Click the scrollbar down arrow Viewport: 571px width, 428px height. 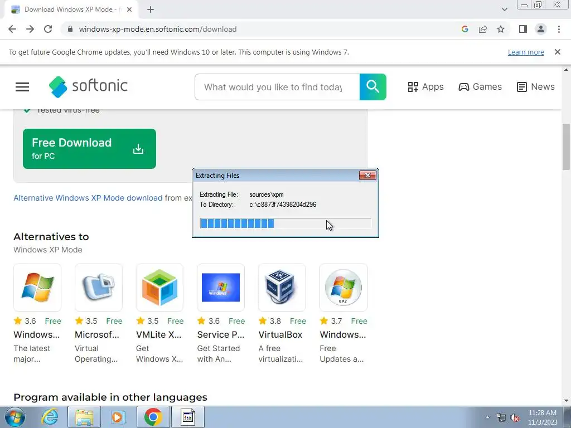tap(566, 401)
